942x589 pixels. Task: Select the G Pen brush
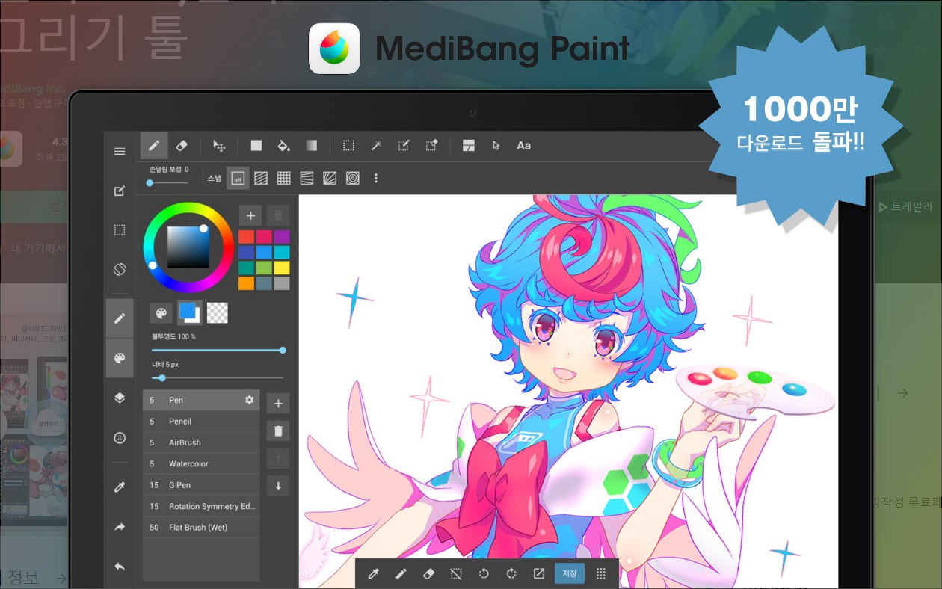[201, 485]
